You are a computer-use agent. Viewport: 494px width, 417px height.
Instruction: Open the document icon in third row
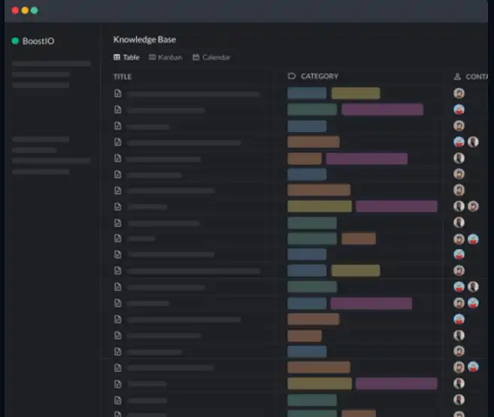coord(118,126)
